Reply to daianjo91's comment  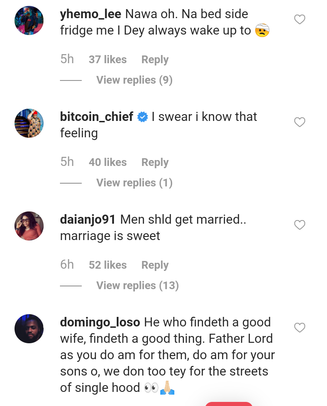click(155, 265)
